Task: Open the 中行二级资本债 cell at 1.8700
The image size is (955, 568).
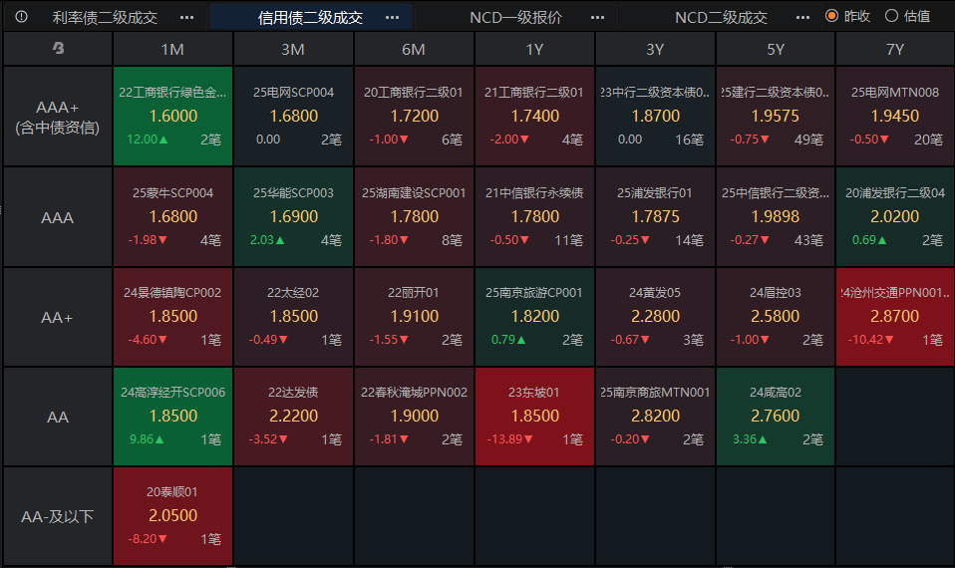Action: pyautogui.click(x=655, y=117)
